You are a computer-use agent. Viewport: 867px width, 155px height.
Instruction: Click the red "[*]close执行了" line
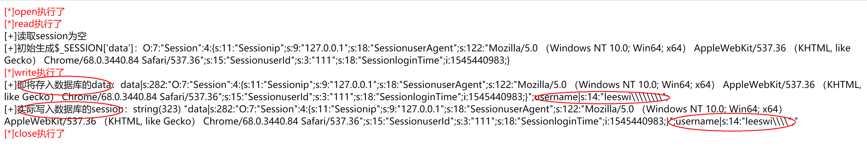click(34, 134)
